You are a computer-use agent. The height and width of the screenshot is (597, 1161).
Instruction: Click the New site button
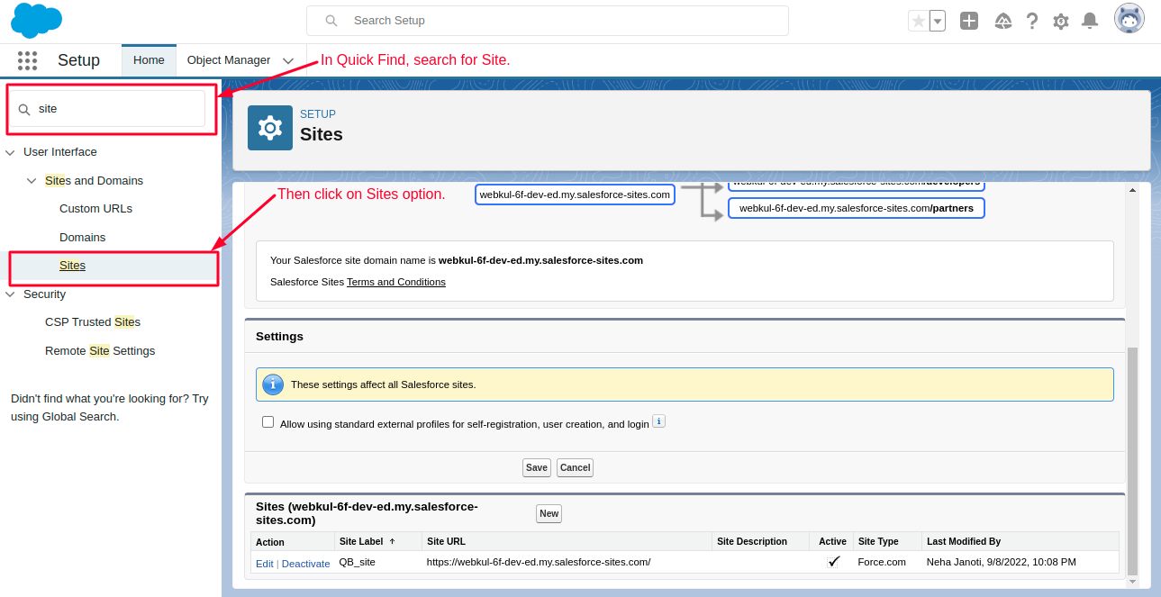point(549,513)
